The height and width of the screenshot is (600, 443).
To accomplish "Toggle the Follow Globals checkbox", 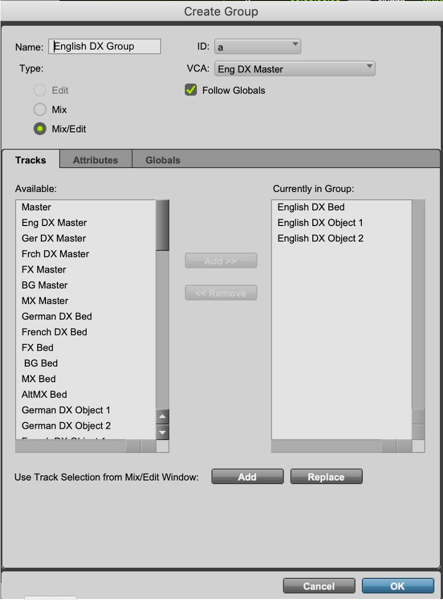I will point(191,90).
